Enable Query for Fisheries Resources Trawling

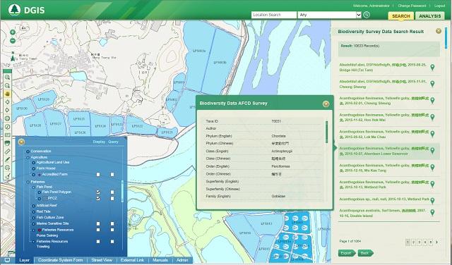click(x=112, y=242)
